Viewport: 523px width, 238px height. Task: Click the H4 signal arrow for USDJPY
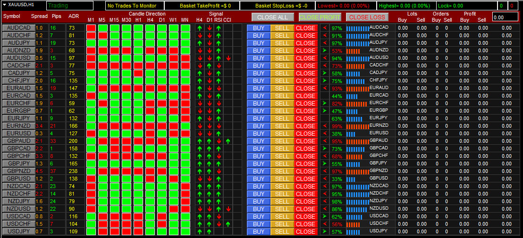coord(200,232)
